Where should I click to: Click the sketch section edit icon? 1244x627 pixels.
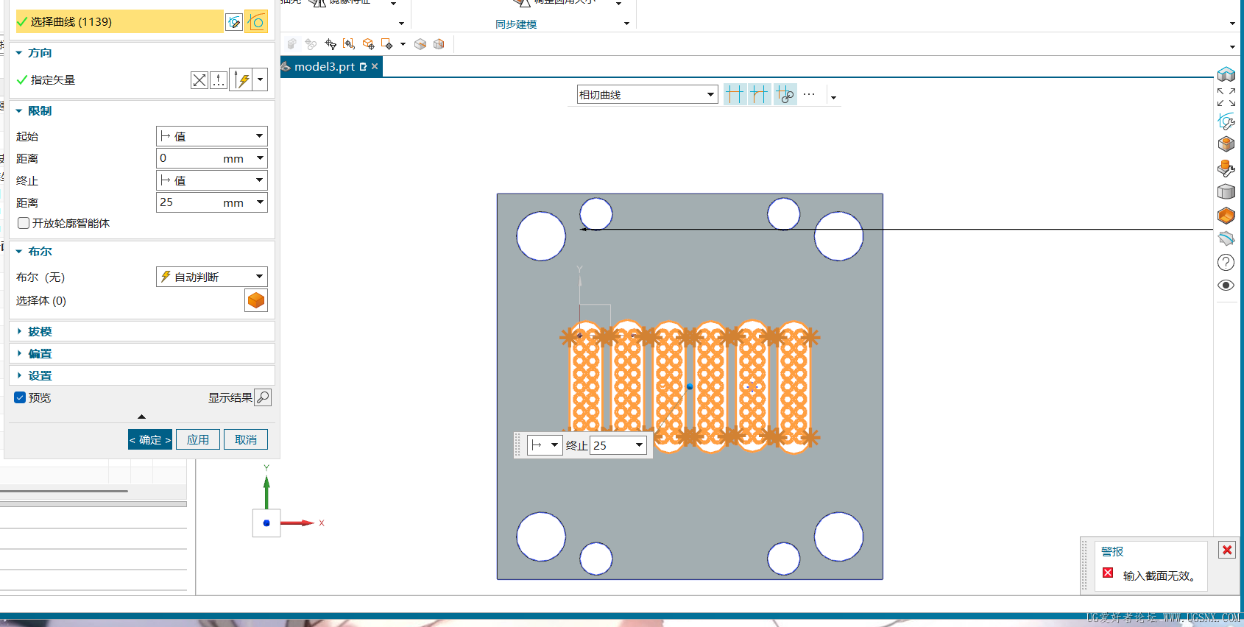click(x=233, y=22)
